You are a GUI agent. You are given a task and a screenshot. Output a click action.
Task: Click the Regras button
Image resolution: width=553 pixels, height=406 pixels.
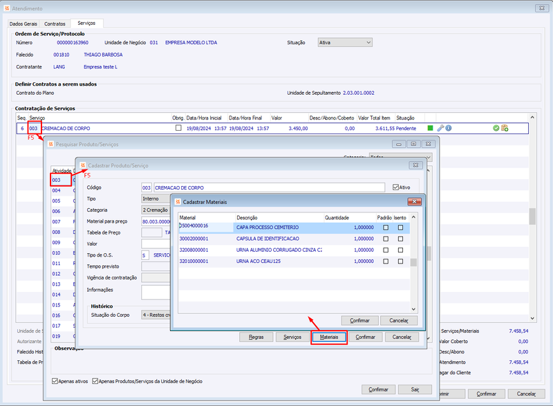256,338
